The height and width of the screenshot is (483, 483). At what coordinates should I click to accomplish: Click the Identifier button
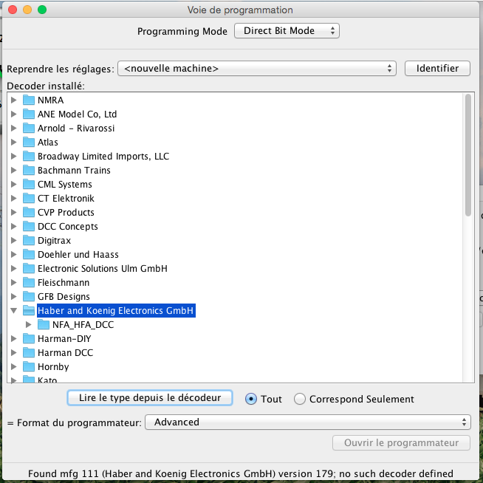[437, 69]
